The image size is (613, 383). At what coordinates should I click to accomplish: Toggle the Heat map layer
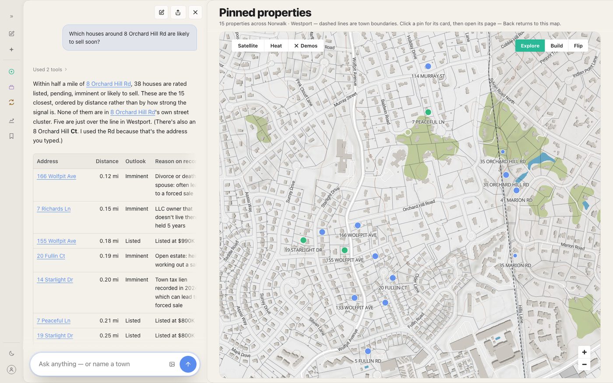click(x=276, y=46)
